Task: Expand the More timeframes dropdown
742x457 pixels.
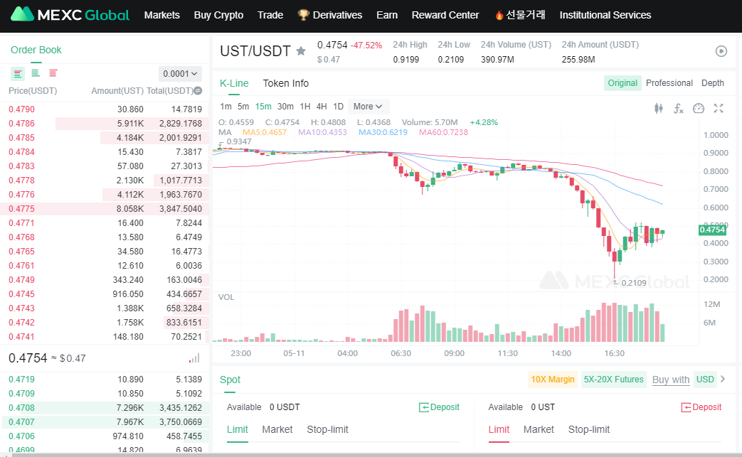Action: click(369, 107)
